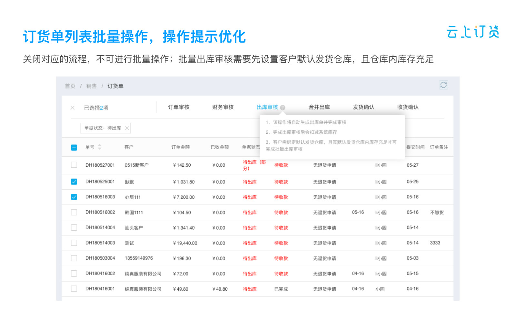Check the box for order DH180416001
This screenshot has height=323, width=516.
(x=74, y=289)
